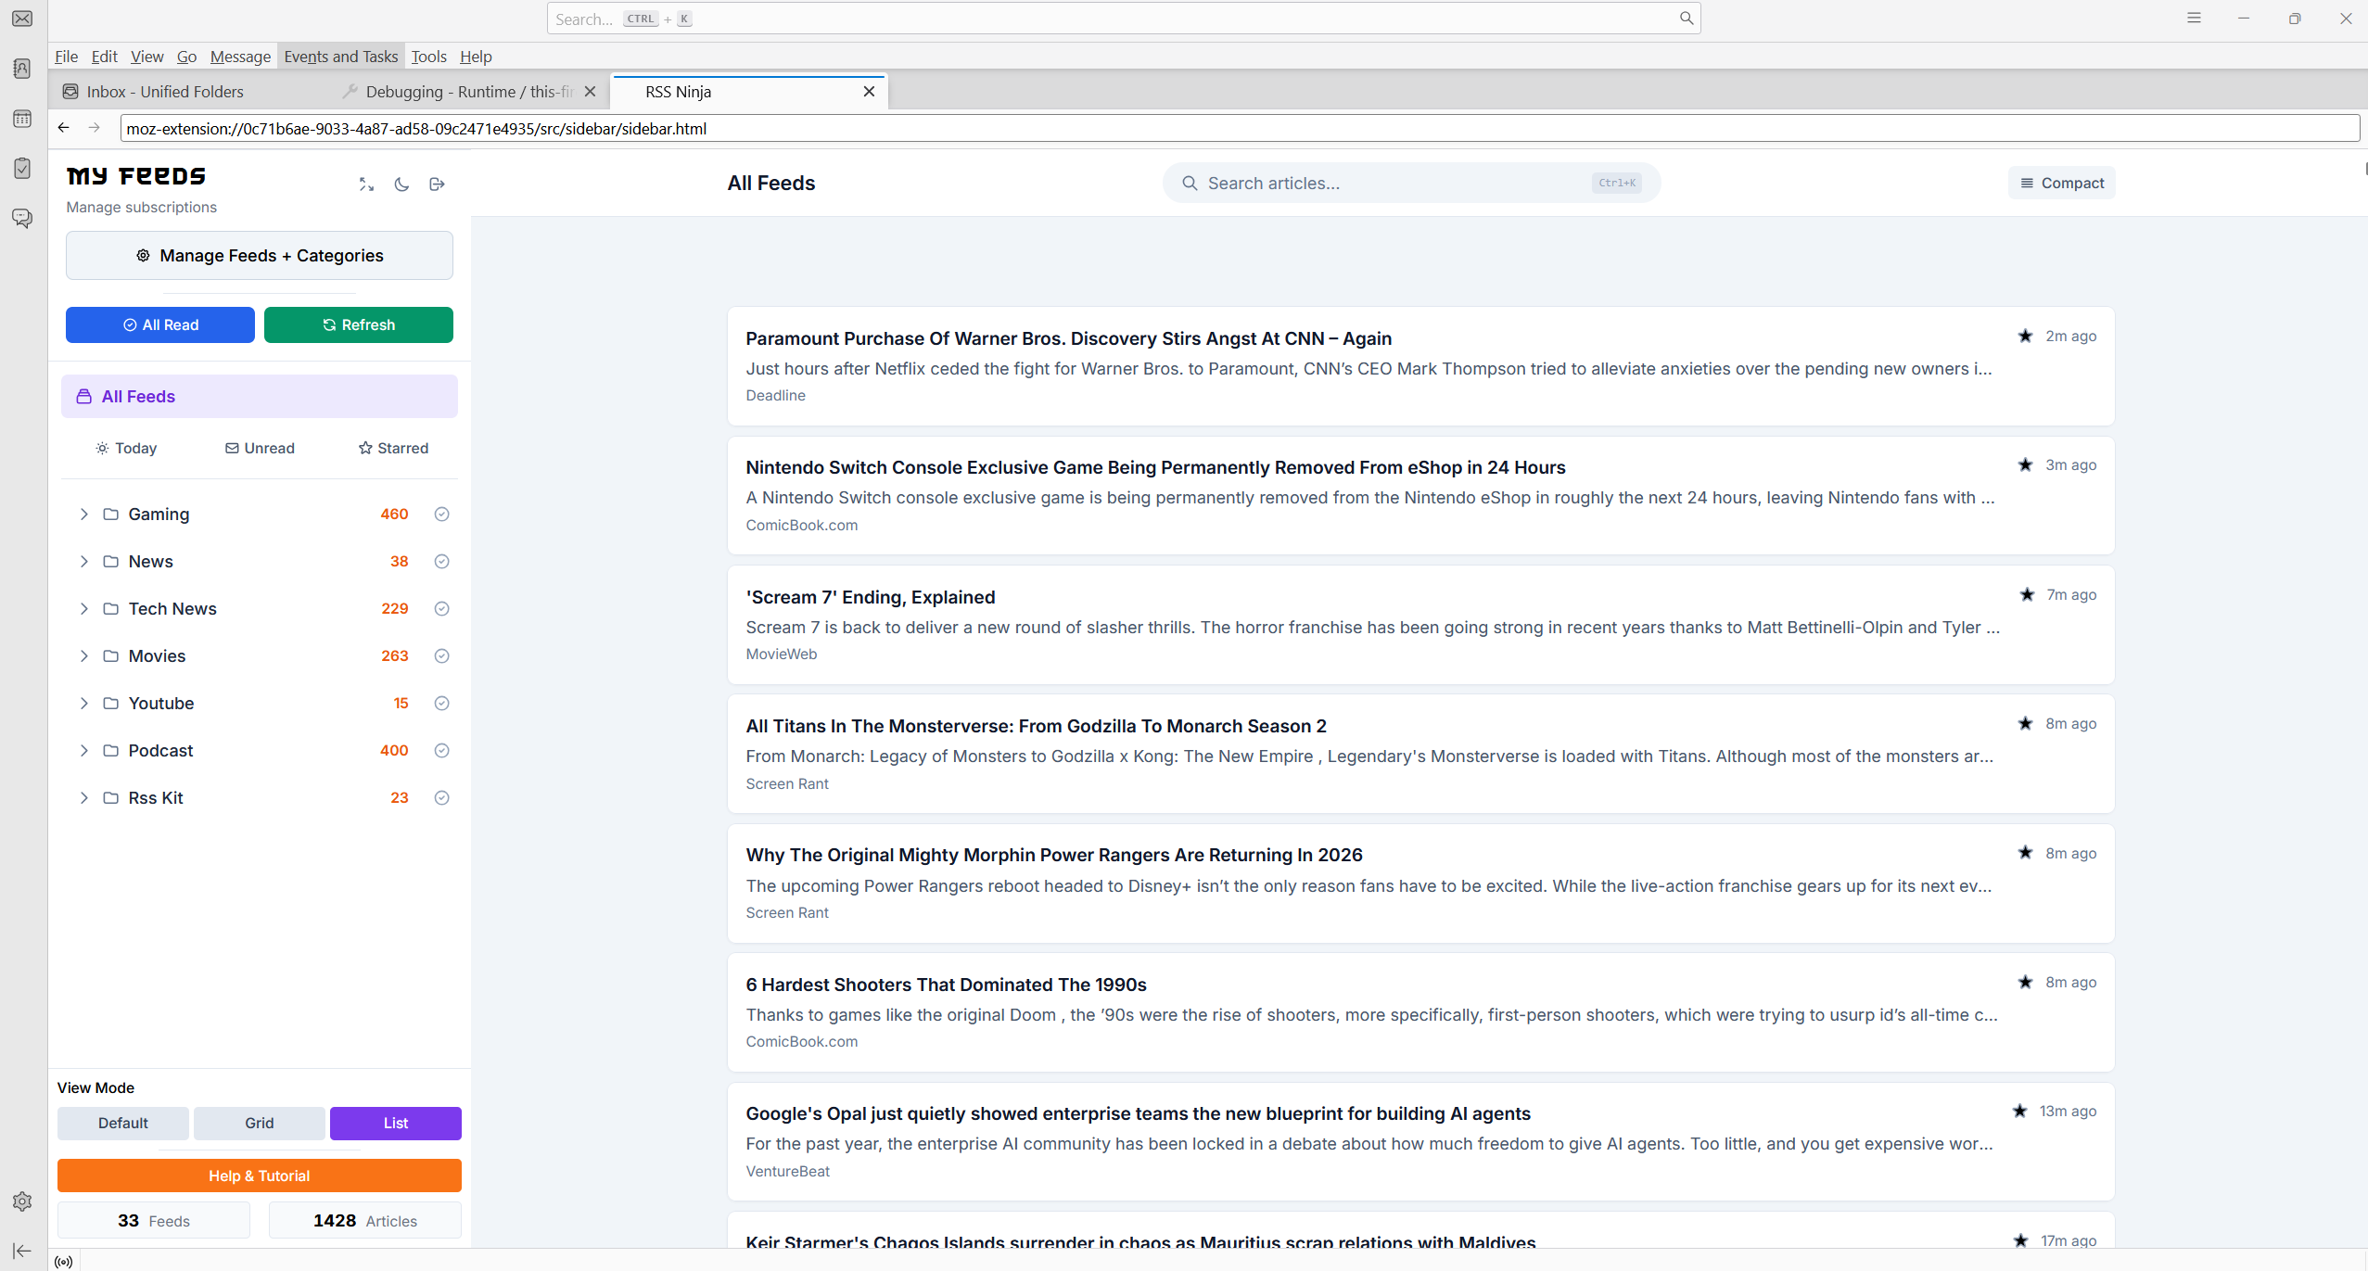Switch view mode to Grid
Image resolution: width=2368 pixels, height=1271 pixels.
[x=259, y=1123]
